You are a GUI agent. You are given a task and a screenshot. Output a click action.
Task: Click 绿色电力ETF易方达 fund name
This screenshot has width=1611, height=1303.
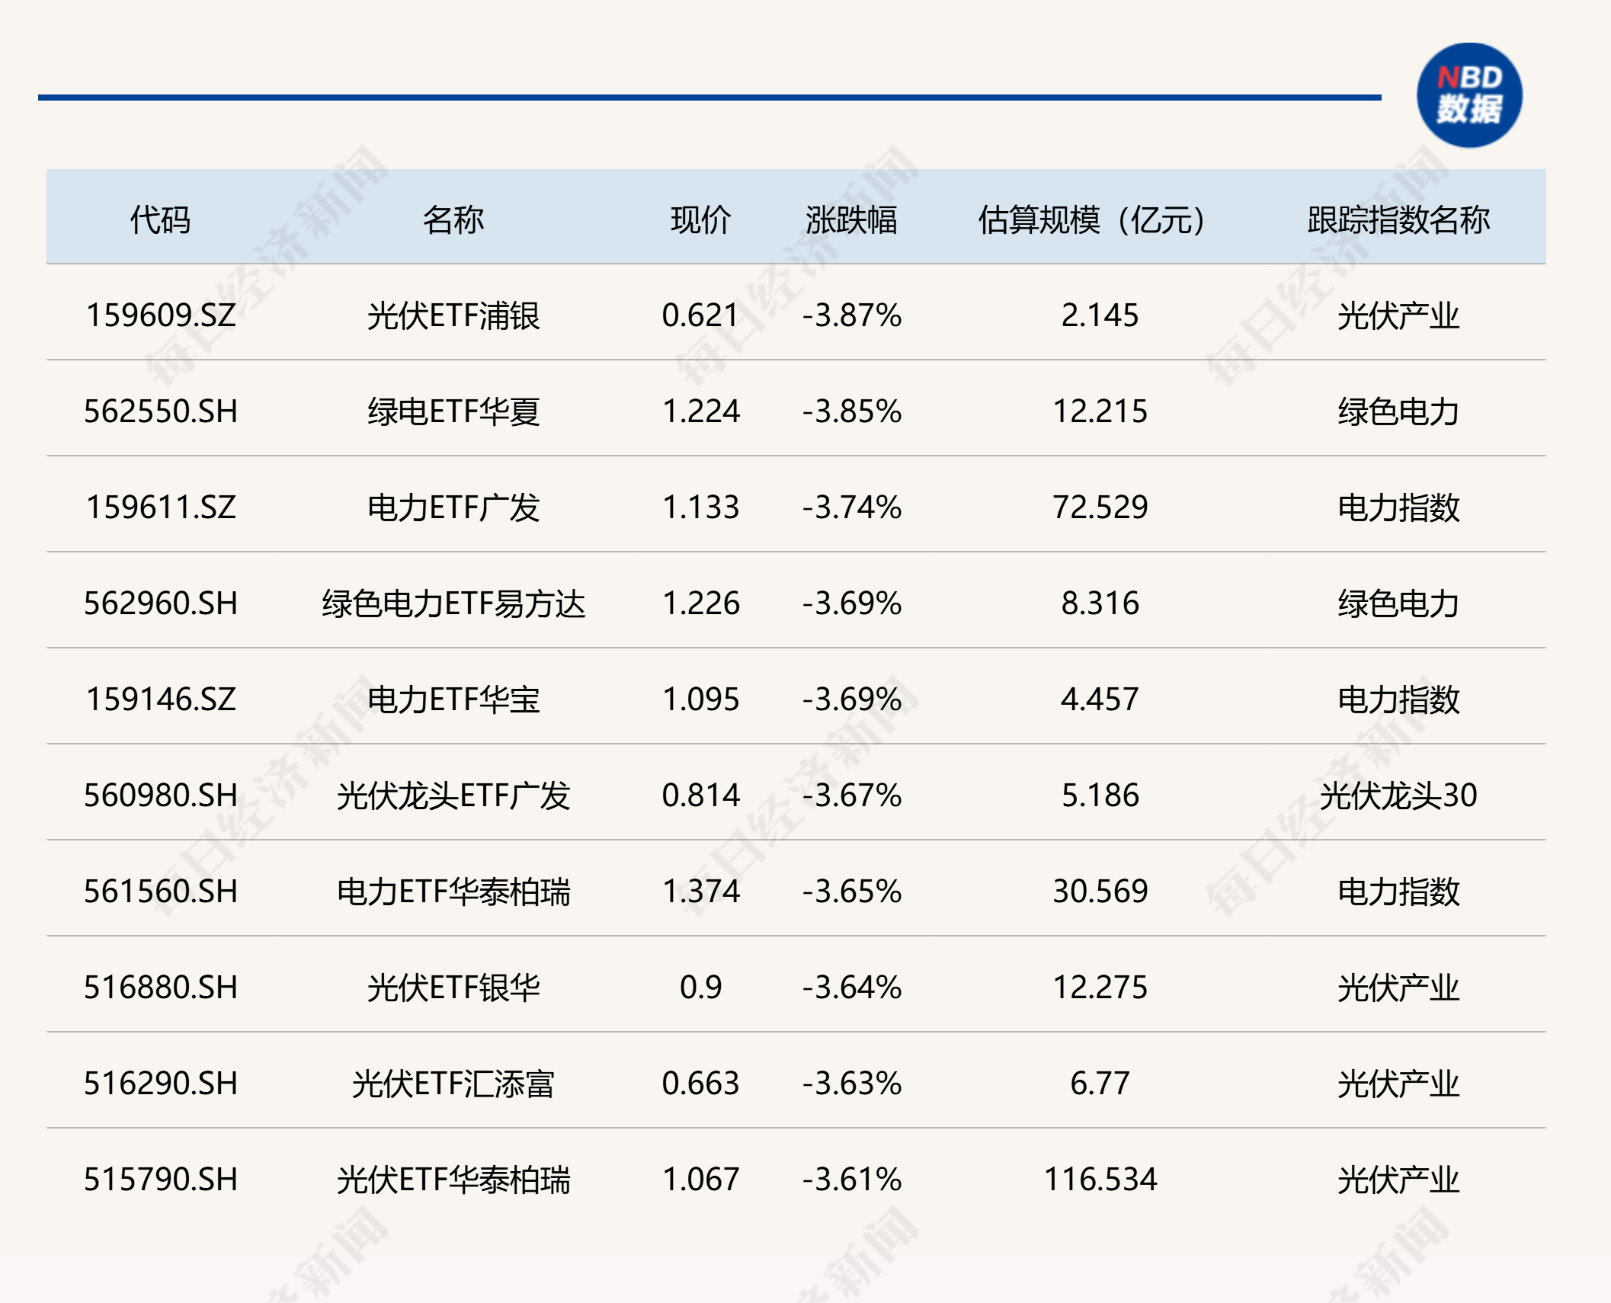point(453,603)
